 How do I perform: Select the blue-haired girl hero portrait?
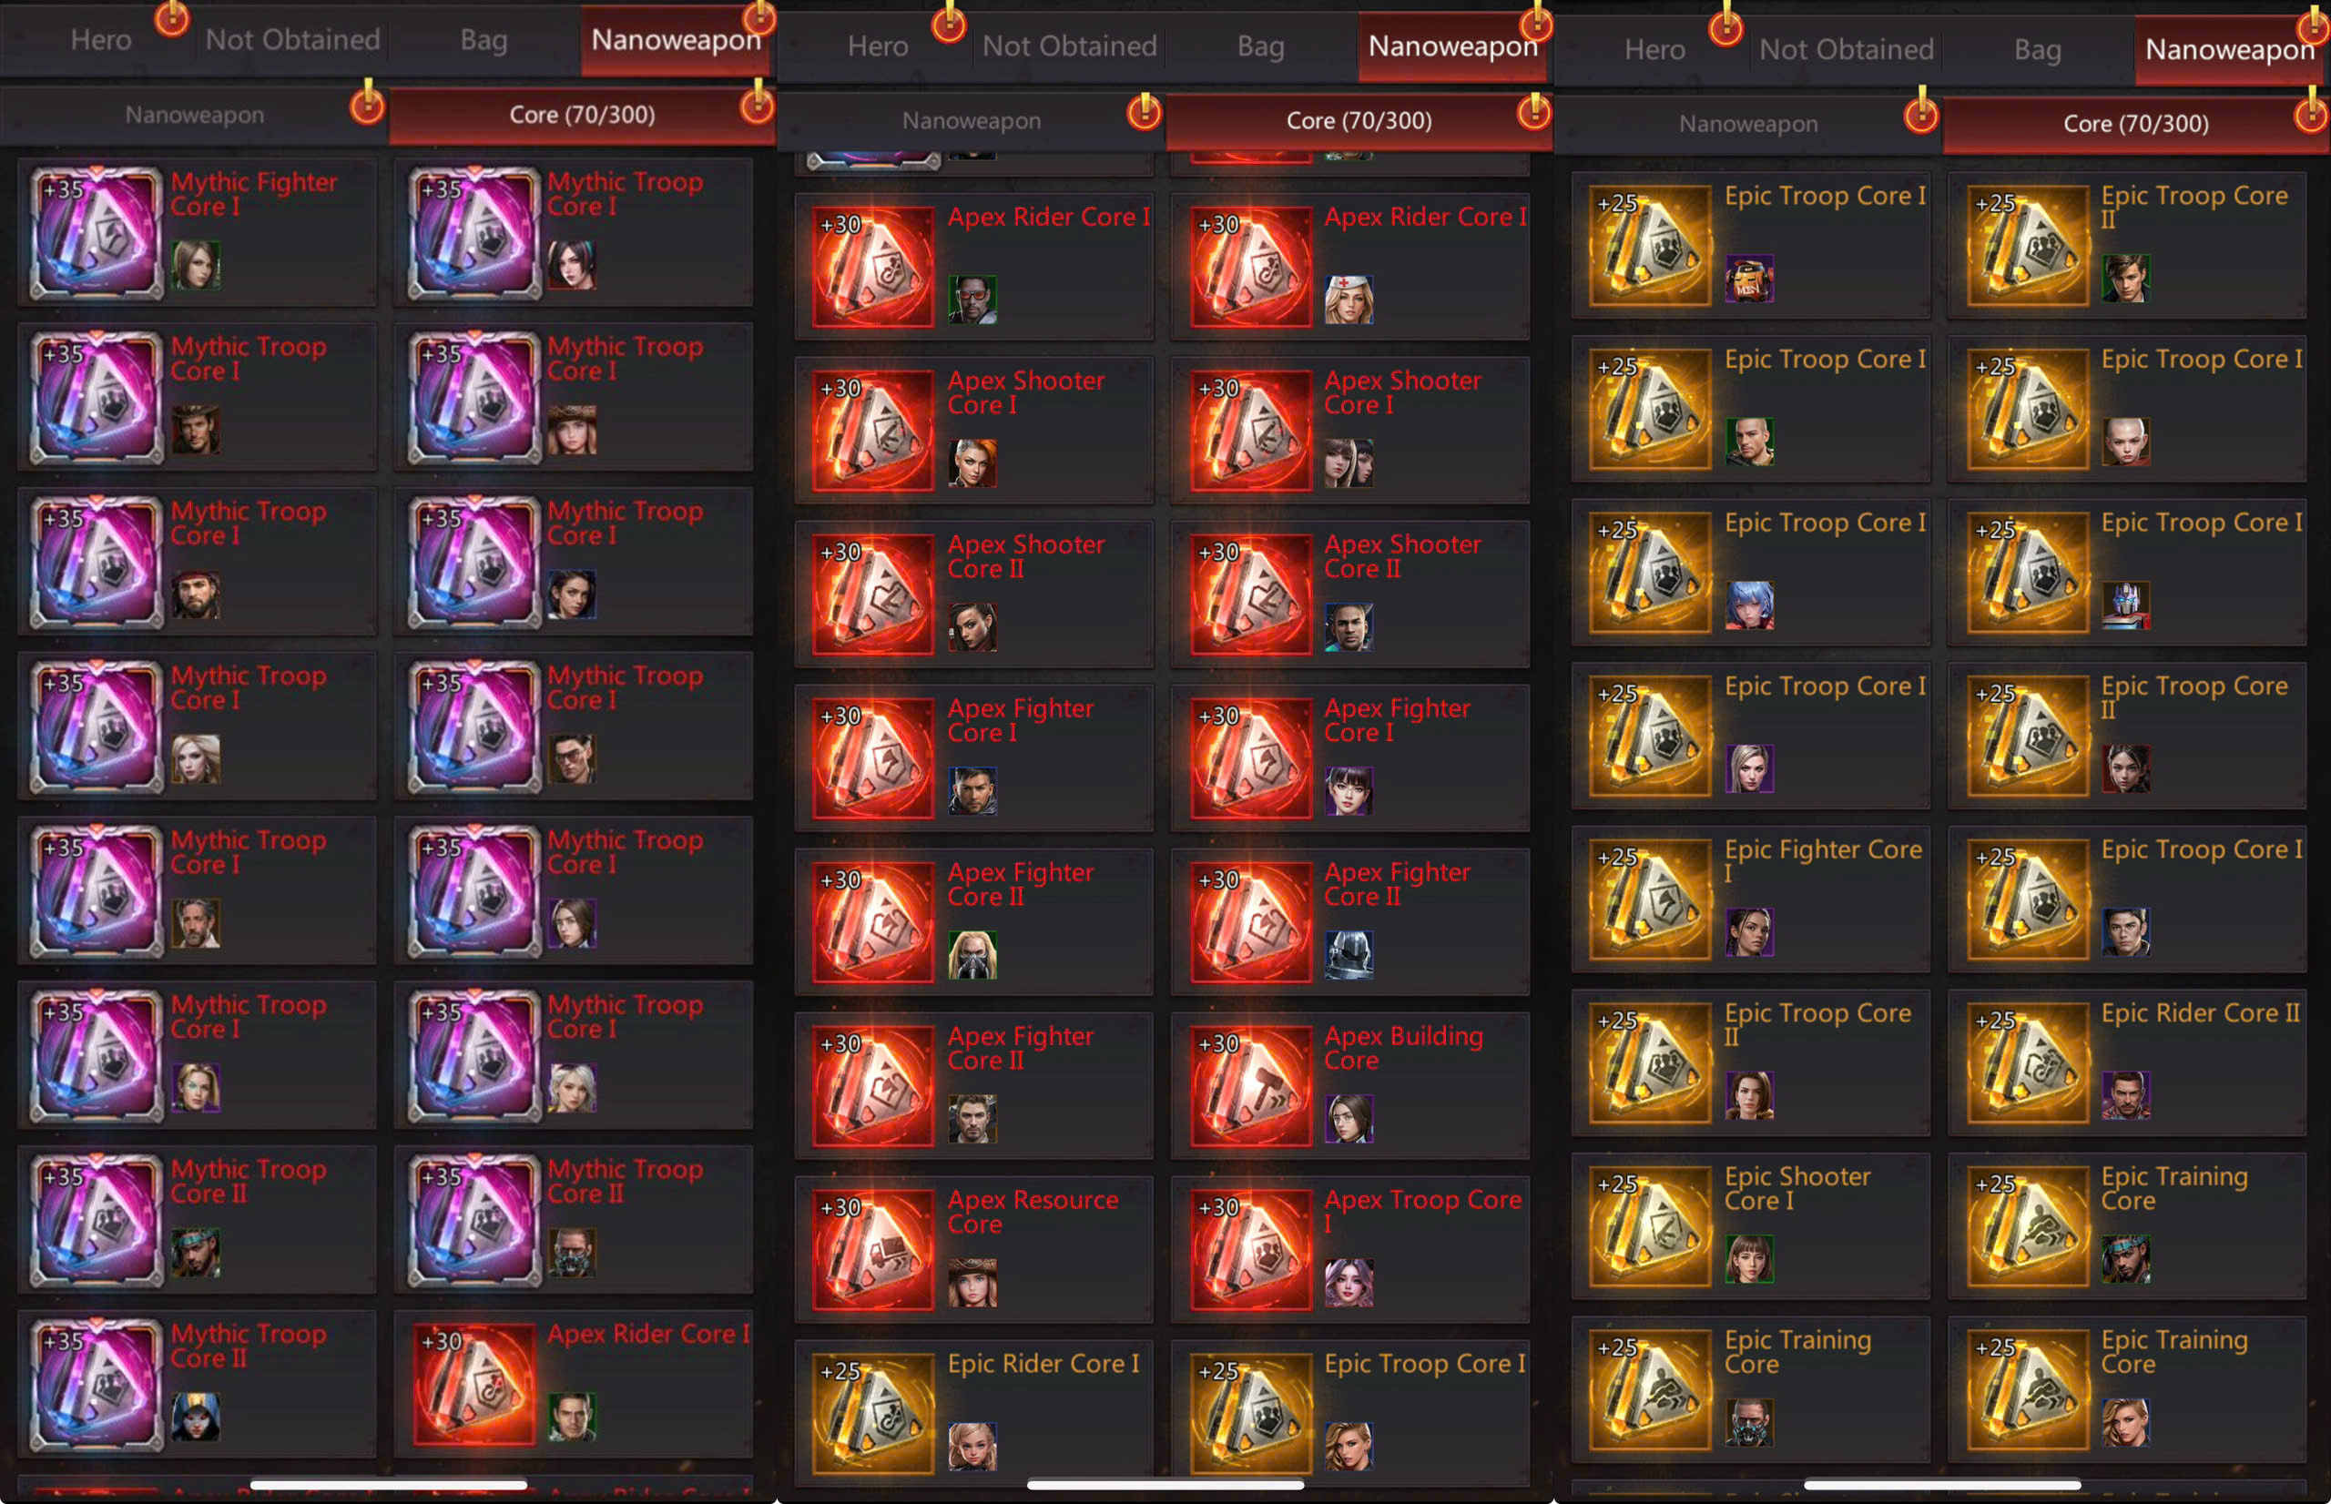[x=1749, y=605]
